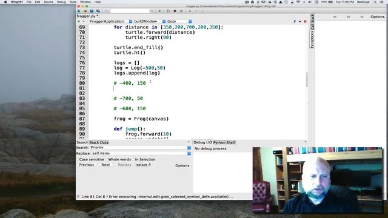Click the Spotlight search icon
The width and height of the screenshot is (388, 218).
click(x=375, y=2)
